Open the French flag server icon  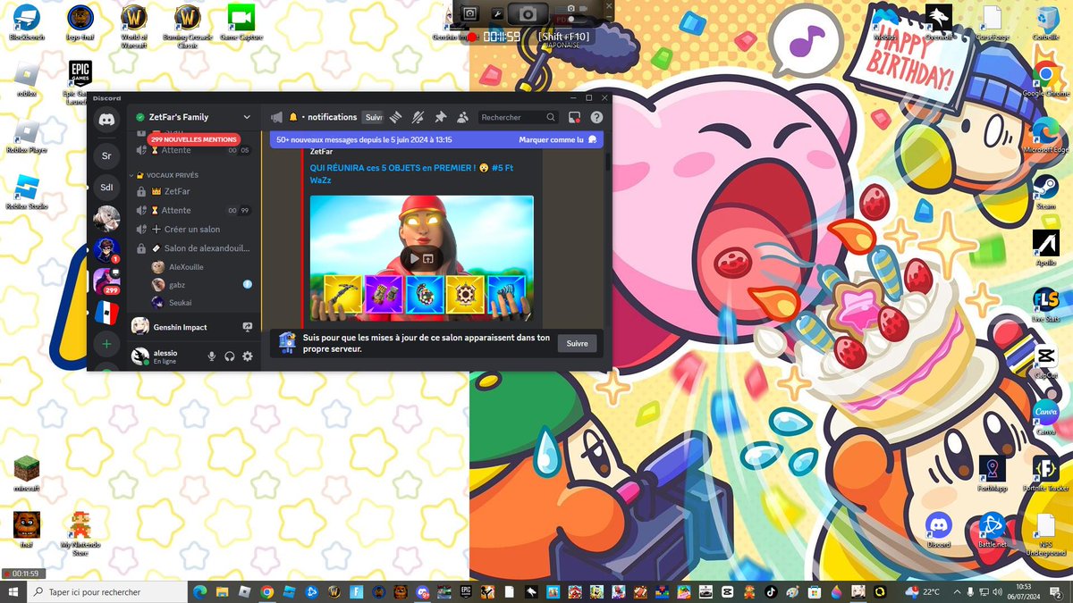click(x=106, y=314)
